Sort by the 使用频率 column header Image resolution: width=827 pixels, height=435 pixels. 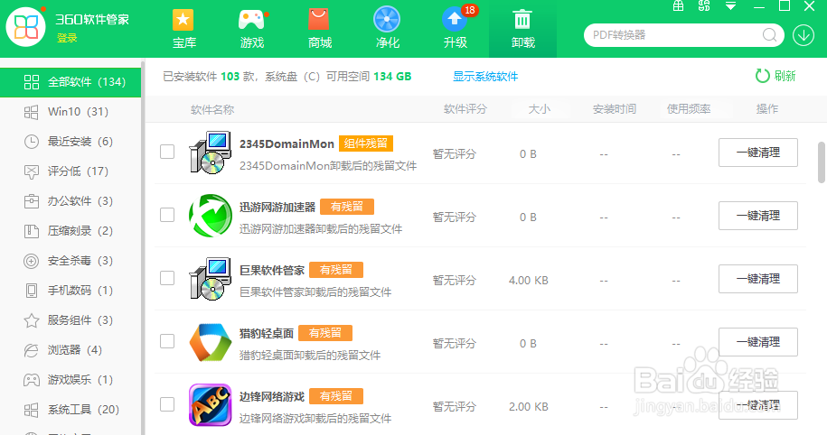(689, 109)
